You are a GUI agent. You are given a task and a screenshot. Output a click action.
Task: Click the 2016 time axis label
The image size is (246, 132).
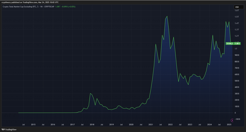click(x=53, y=125)
